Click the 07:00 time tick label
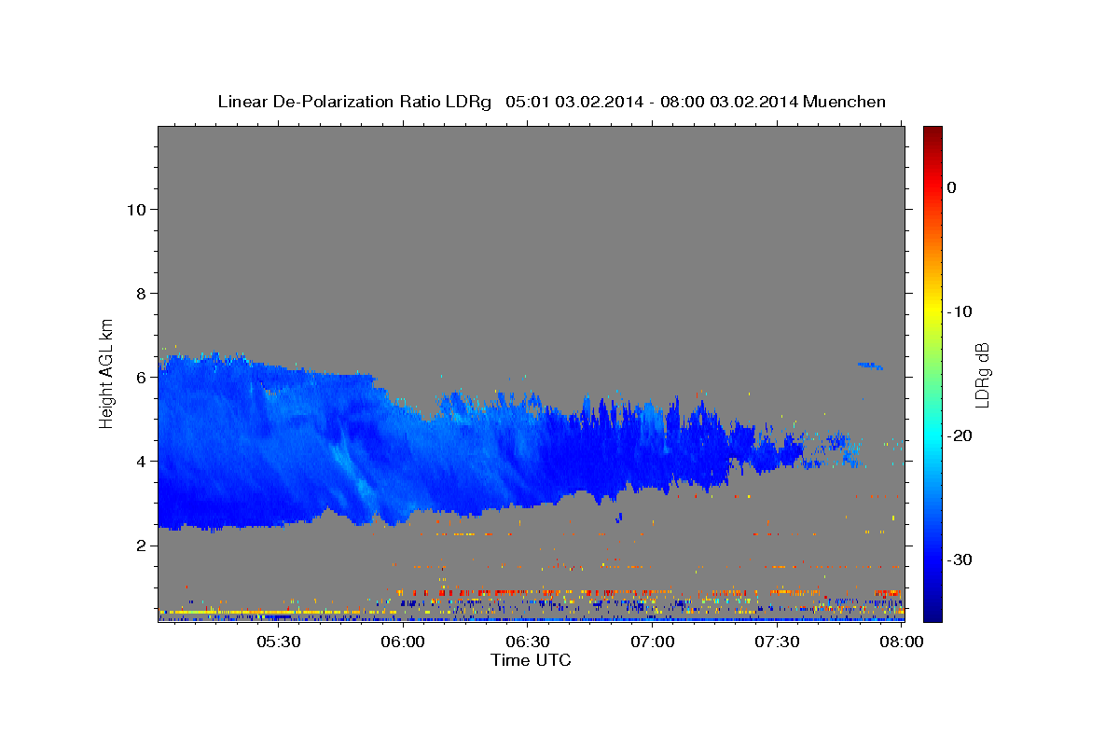This screenshot has width=1119, height=746. [x=653, y=642]
